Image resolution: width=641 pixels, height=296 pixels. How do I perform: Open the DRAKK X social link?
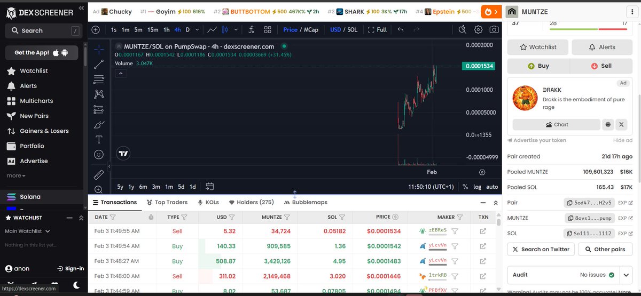[x=621, y=124]
